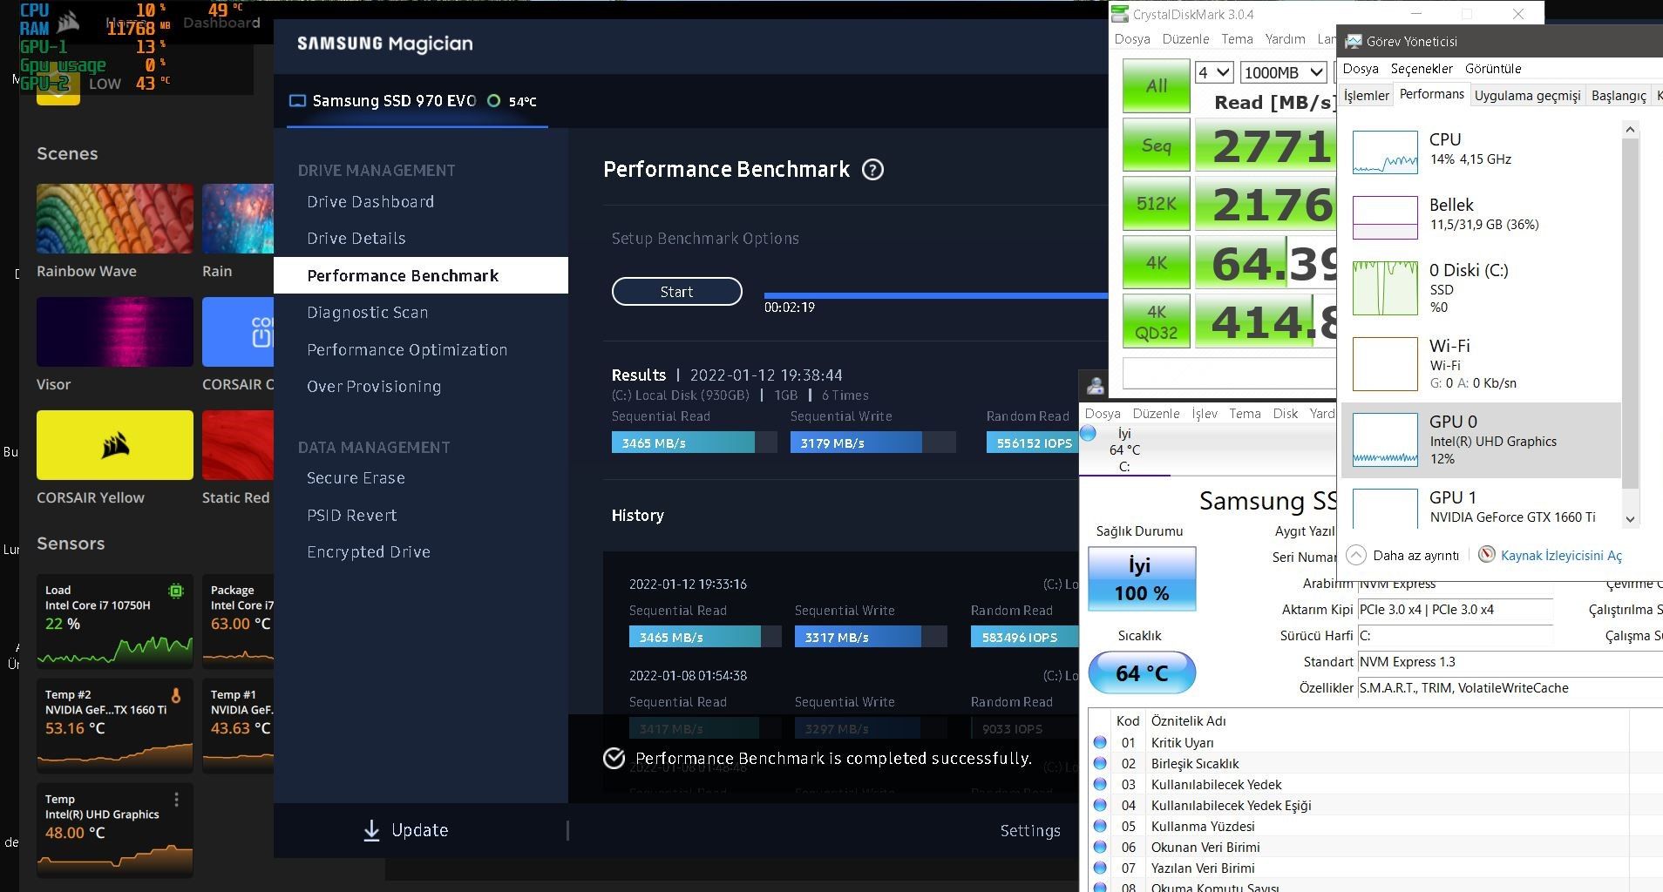This screenshot has width=1663, height=892.
Task: Click the status circle for 04 Kullanılabilecek Yedek Eşiği
Action: [x=1100, y=806]
